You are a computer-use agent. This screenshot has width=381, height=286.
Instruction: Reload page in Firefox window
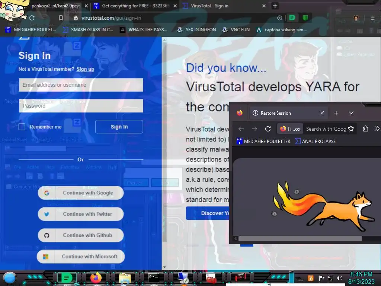coord(268,128)
